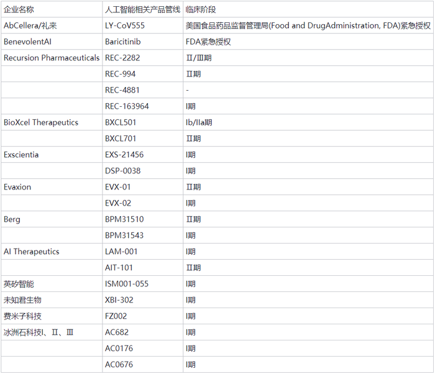Select the 英矽智能 company cell
The width and height of the screenshot is (435, 374).
tap(19, 284)
